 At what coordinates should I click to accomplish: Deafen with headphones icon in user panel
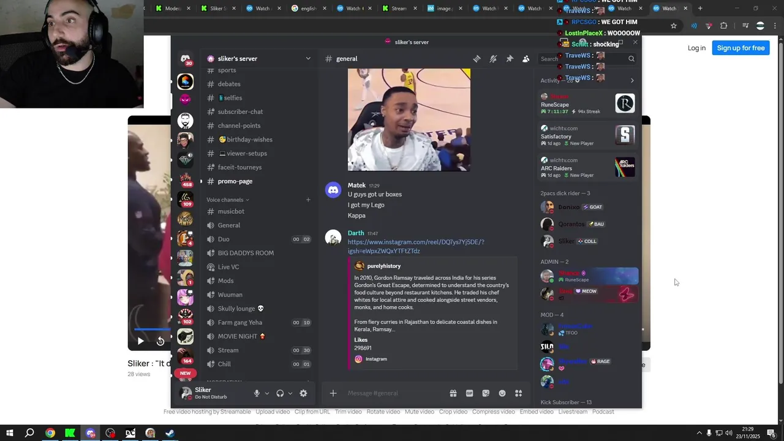coord(280,393)
